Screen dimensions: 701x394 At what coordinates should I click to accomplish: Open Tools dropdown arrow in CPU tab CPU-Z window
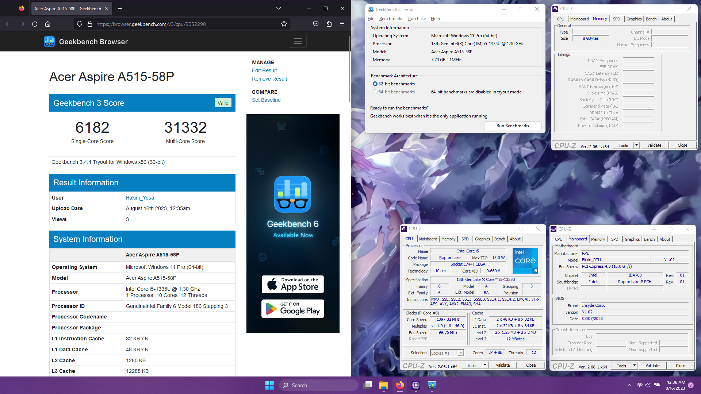coord(485,365)
